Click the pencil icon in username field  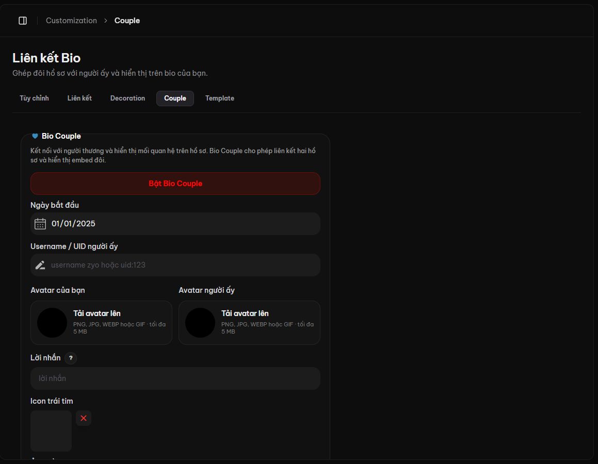[x=40, y=265]
